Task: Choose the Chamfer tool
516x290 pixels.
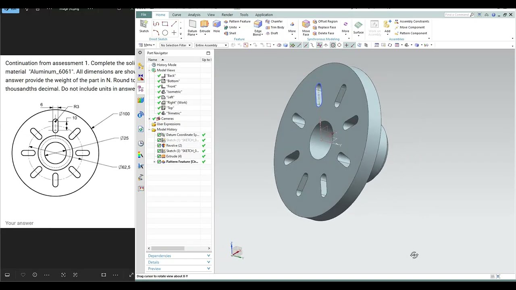Action: 274,21
